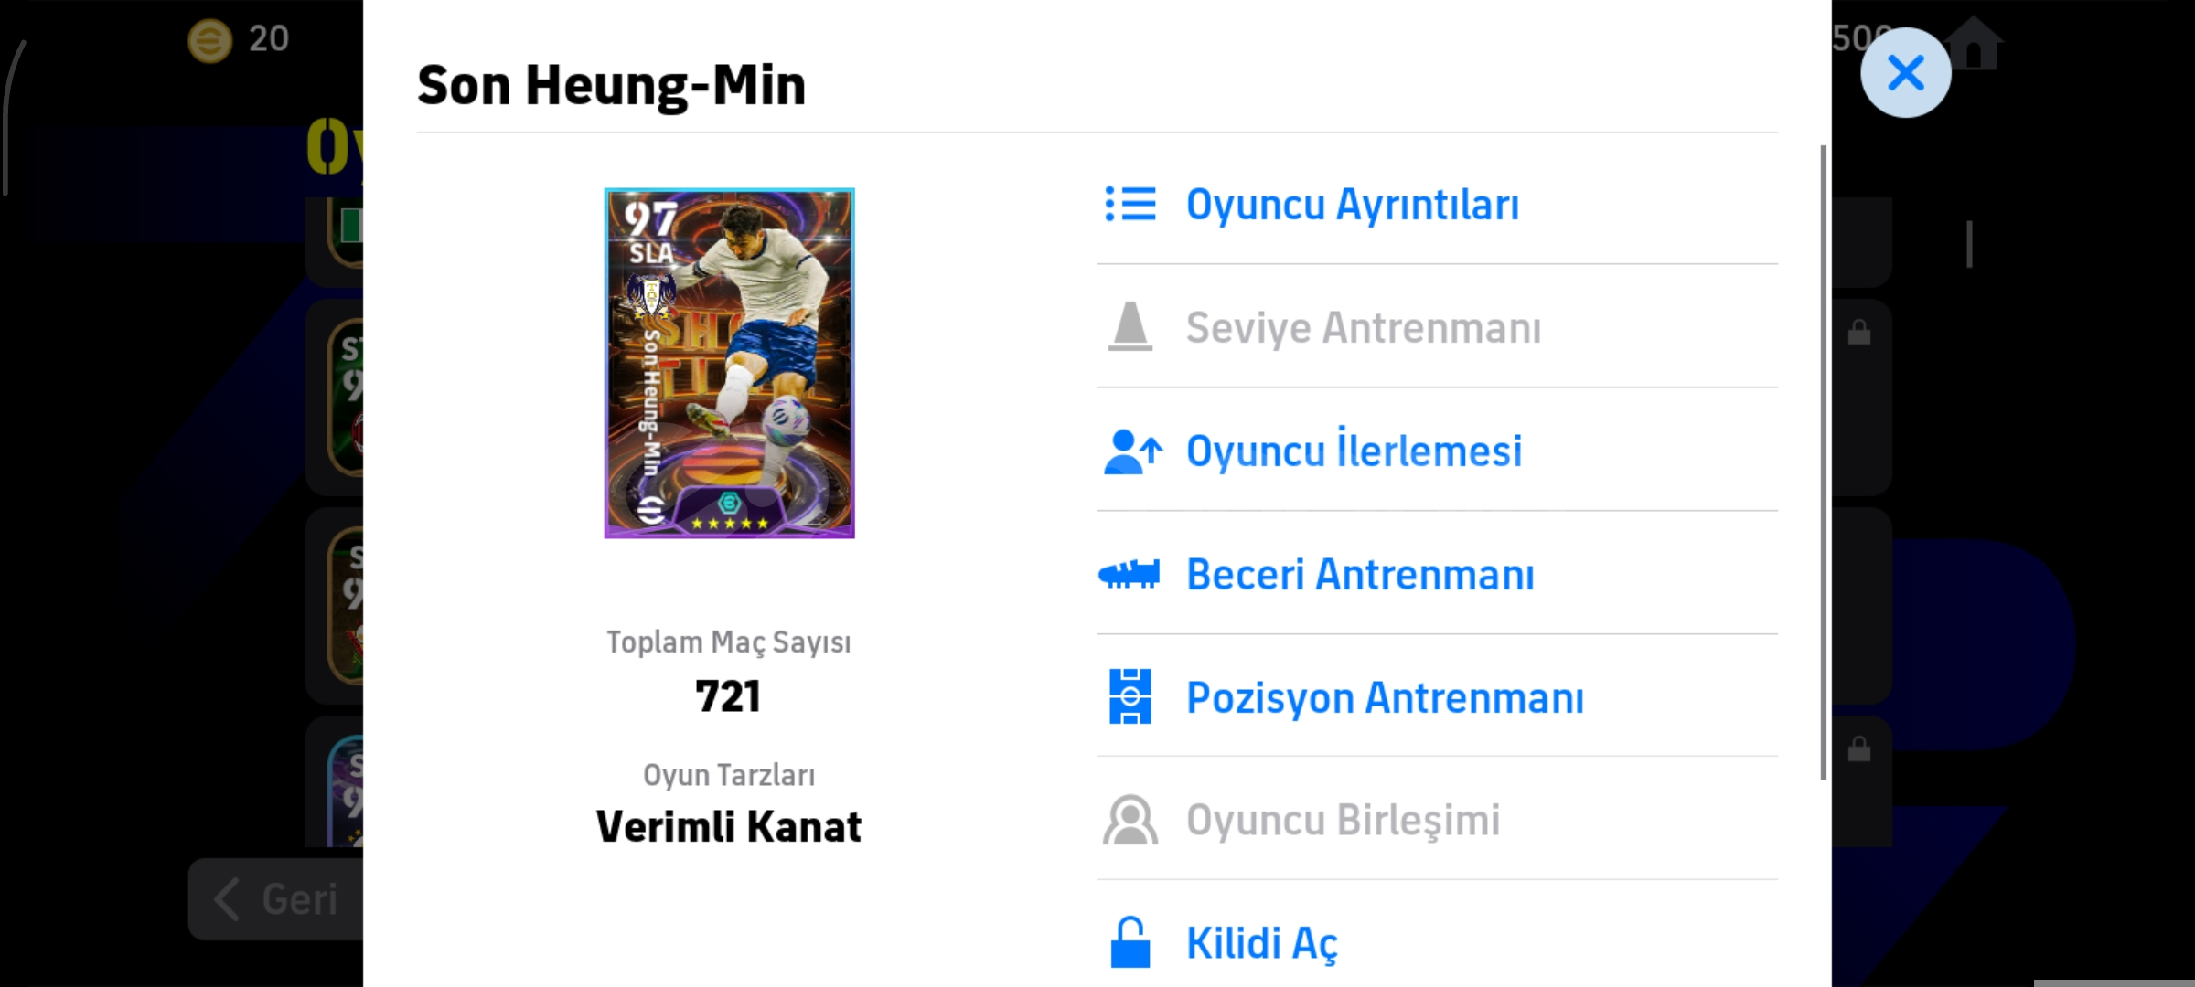
Task: Tap the training cone icon
Action: point(1130,327)
